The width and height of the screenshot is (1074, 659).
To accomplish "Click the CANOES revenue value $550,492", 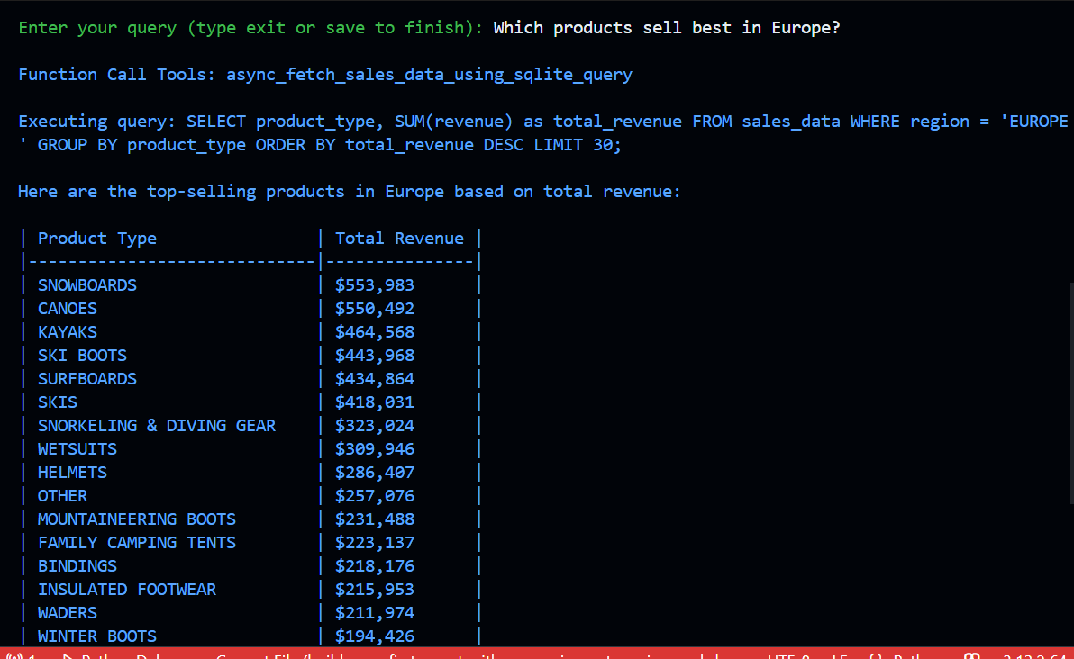I will (x=375, y=309).
